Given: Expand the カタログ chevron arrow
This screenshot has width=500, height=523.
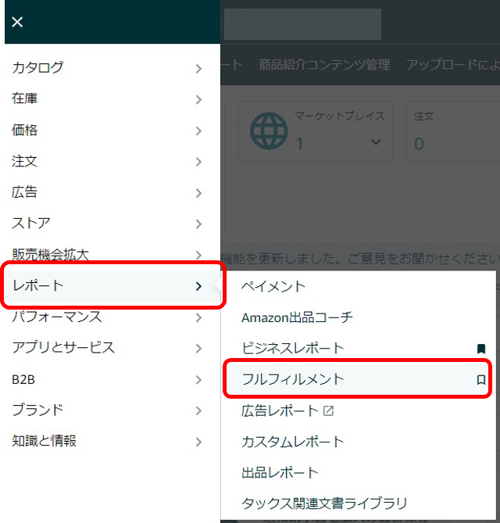Looking at the screenshot, I should (x=198, y=68).
